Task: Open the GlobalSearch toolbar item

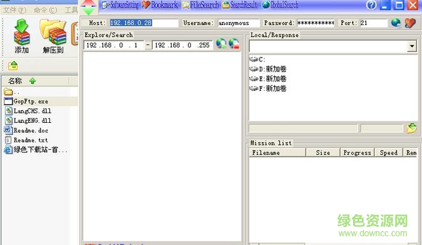Action: (280, 5)
